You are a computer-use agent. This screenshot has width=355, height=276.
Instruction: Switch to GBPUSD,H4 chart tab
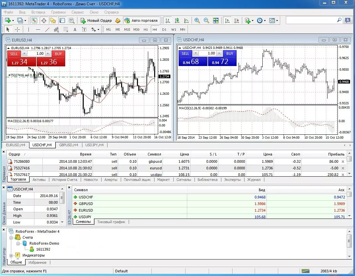tap(68, 145)
